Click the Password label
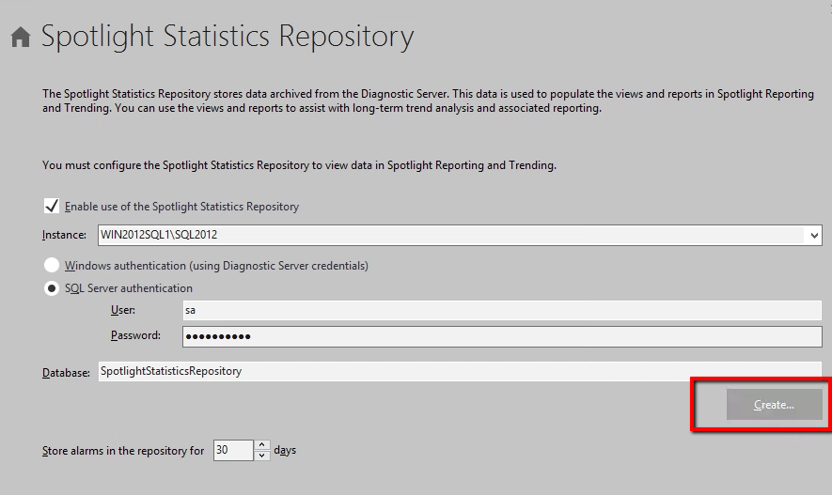The image size is (832, 495). [x=135, y=335]
